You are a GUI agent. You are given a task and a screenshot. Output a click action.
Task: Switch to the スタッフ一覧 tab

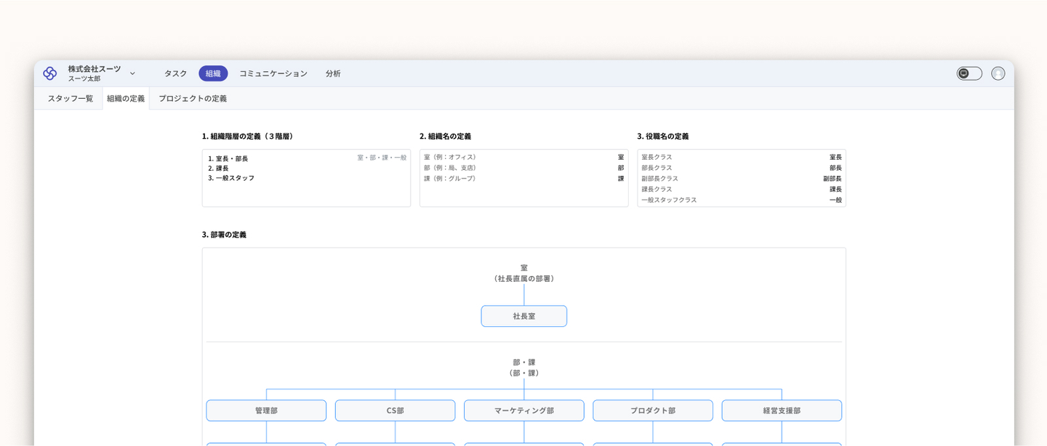(x=71, y=99)
